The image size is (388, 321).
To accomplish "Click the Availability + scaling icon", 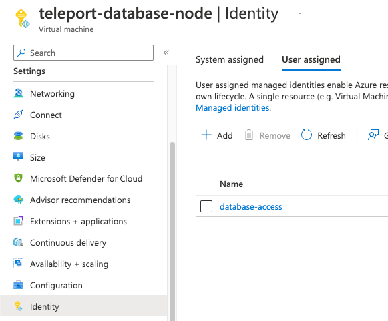I will [x=18, y=264].
